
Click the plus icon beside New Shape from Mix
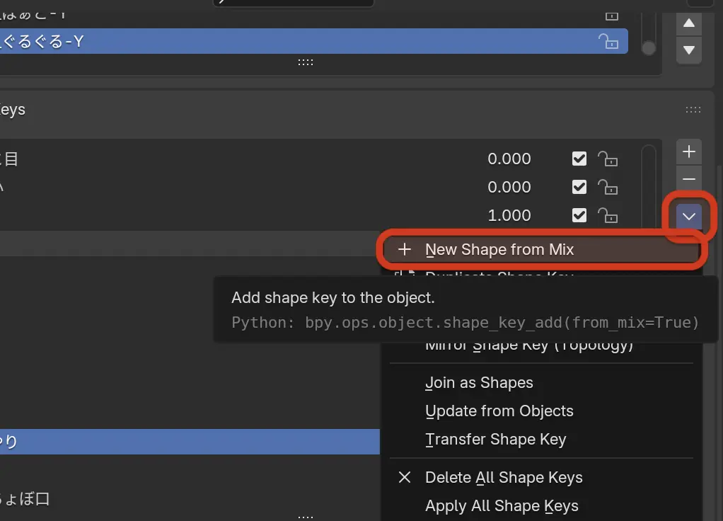pyautogui.click(x=405, y=250)
